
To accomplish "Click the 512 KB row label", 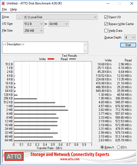I will [8, 102].
